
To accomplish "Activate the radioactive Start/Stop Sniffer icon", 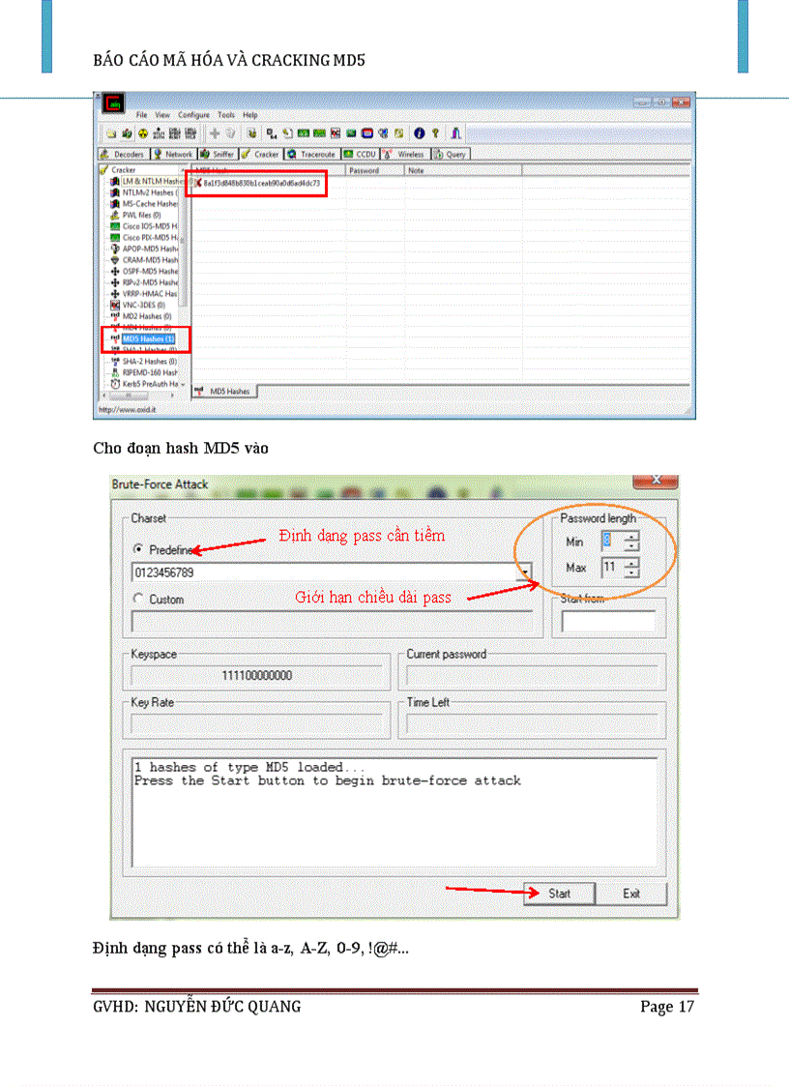I will click(x=143, y=132).
